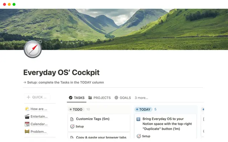
Task: Switch to the GOALS tab
Action: pos(123,98)
